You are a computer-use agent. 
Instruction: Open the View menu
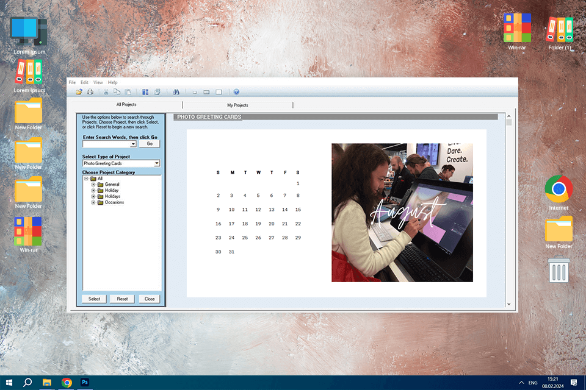pos(98,82)
